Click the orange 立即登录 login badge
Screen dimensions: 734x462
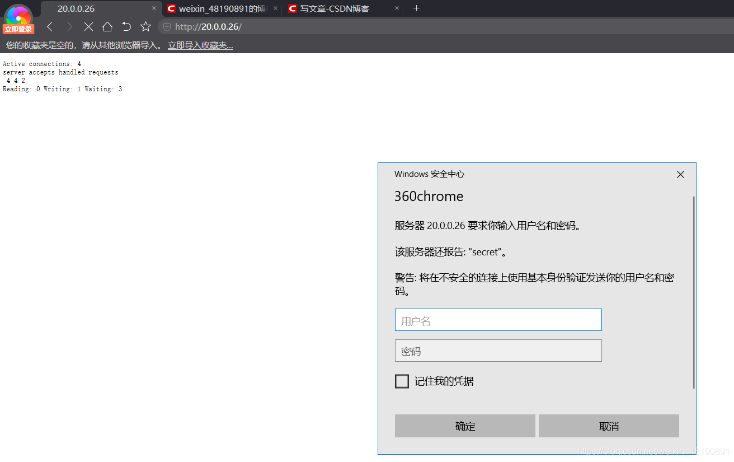[18, 29]
